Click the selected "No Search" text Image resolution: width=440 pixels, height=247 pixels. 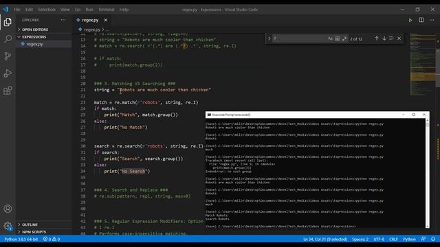tap(133, 171)
